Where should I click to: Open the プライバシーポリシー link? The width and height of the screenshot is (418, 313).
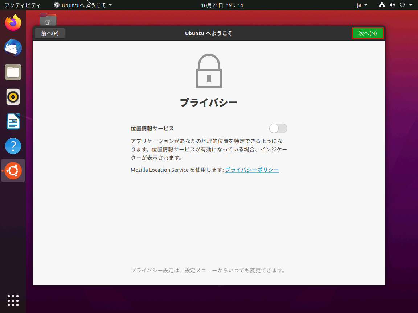(252, 170)
